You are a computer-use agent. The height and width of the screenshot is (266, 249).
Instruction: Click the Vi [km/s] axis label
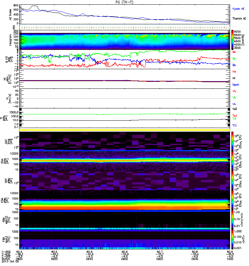point(9,98)
